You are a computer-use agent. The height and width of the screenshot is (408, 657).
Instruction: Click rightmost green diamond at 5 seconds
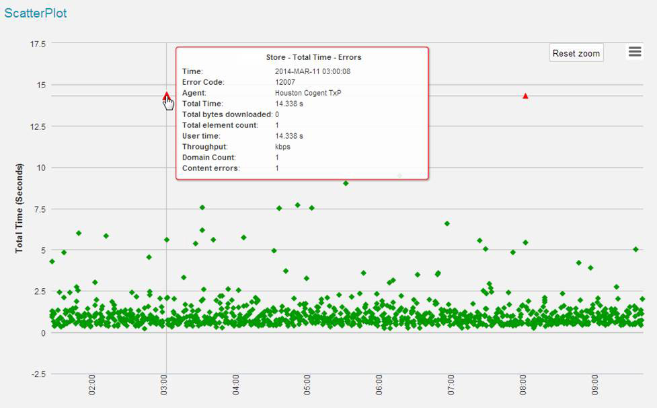click(635, 249)
